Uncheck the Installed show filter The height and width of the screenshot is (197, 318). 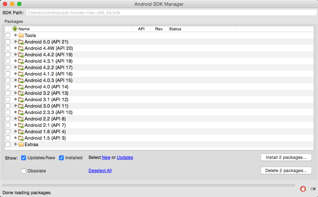click(x=61, y=158)
